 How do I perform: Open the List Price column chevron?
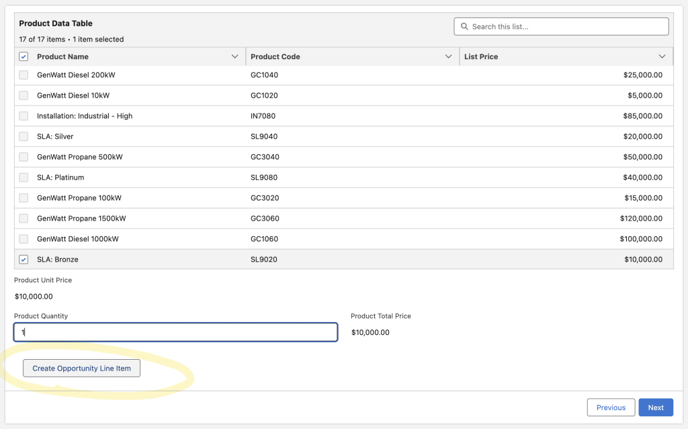tap(662, 57)
